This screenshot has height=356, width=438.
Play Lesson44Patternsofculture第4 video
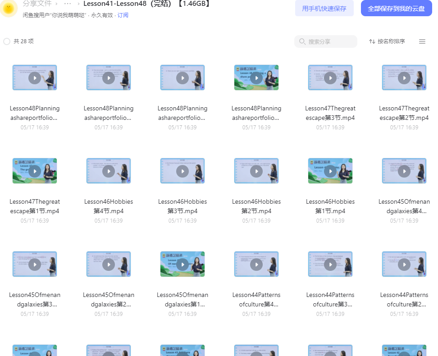[x=256, y=265]
